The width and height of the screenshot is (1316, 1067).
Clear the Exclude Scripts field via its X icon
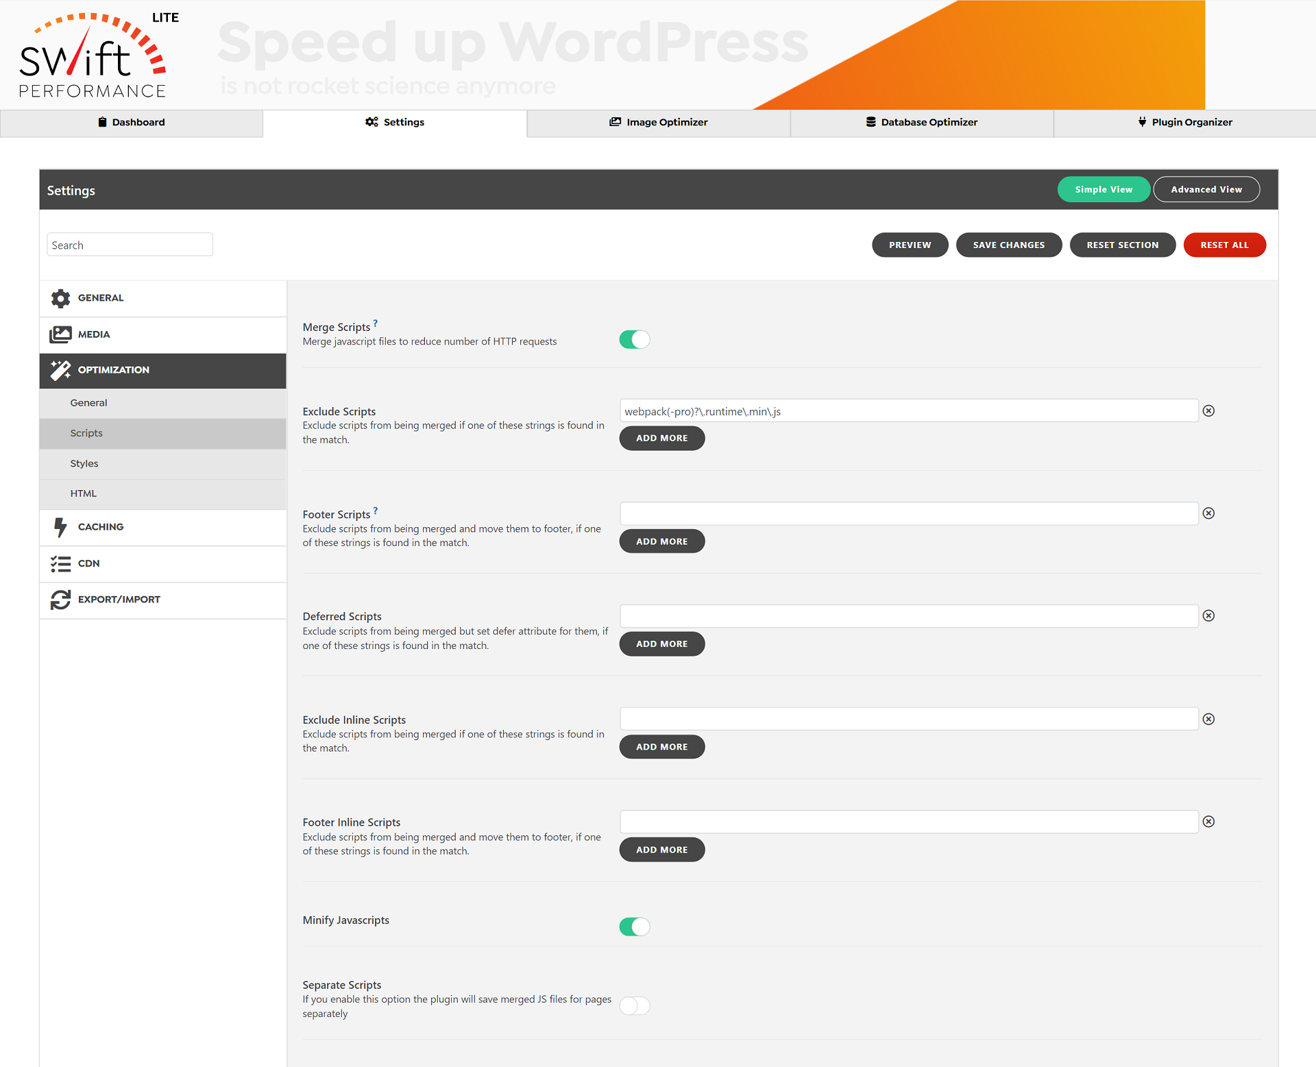point(1208,410)
